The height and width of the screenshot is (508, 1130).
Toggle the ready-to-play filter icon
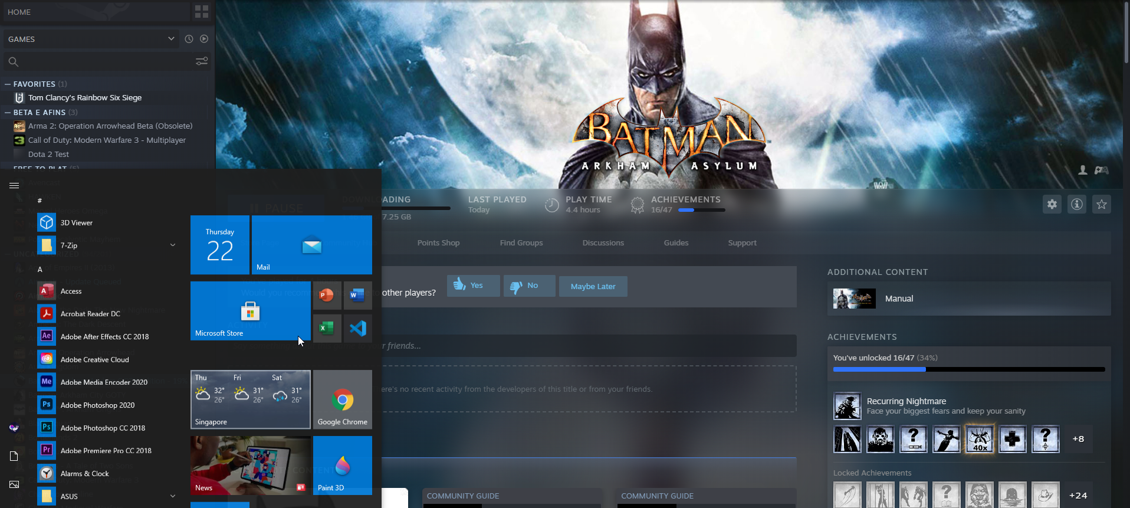[x=204, y=39]
